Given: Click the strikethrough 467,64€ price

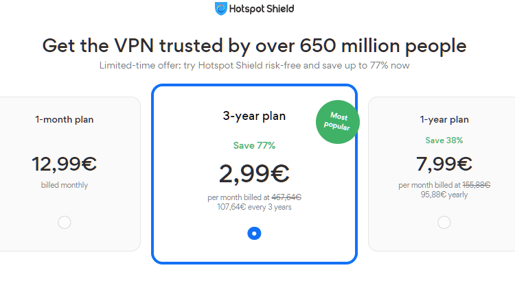Looking at the screenshot, I should pos(286,197).
